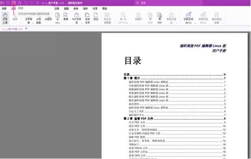251x159 pixels.
Task: Click the new document icon in title bar
Action: (20, 3)
